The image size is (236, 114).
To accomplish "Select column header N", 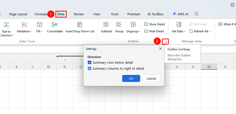I will point(65,67).
